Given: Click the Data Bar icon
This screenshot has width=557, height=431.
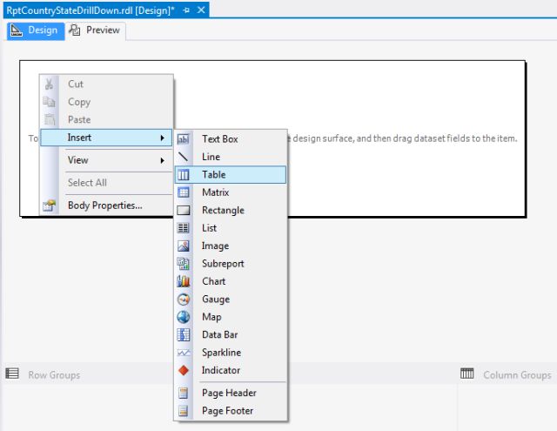Looking at the screenshot, I should click(x=184, y=334).
